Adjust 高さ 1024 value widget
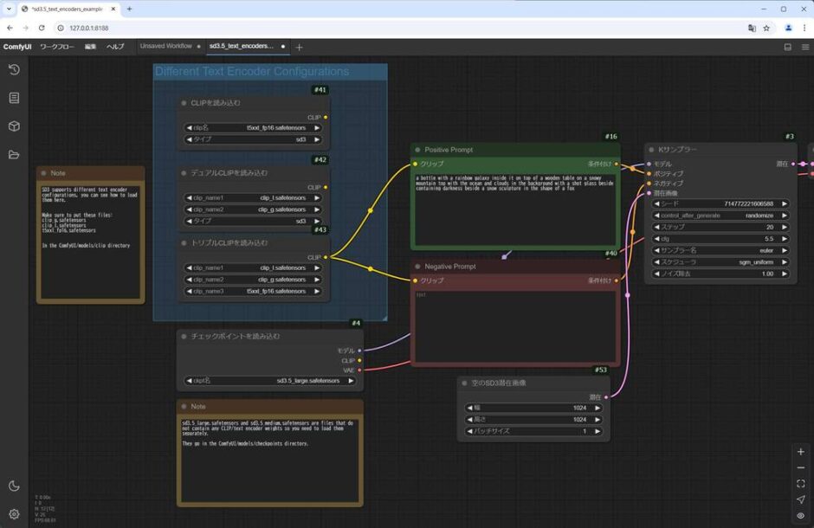The height and width of the screenshot is (528, 814). point(533,420)
